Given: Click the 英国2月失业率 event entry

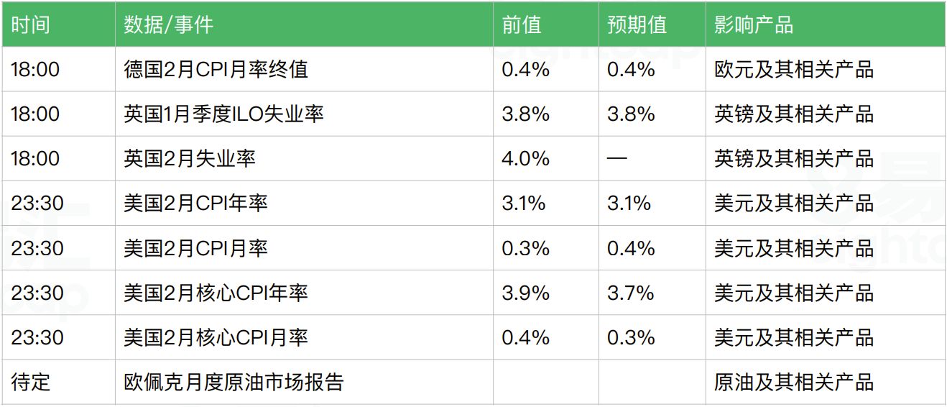Looking at the screenshot, I should [190, 159].
